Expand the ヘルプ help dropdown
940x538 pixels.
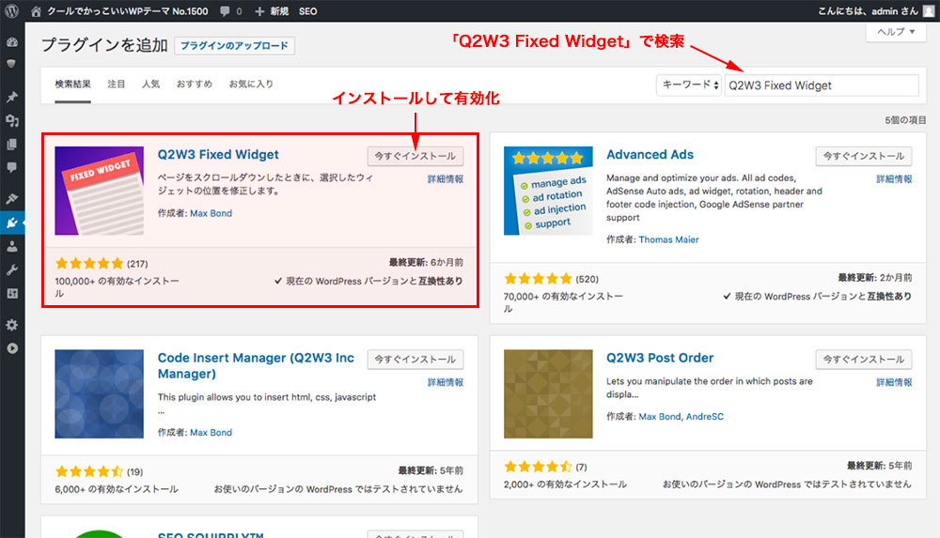tap(896, 32)
